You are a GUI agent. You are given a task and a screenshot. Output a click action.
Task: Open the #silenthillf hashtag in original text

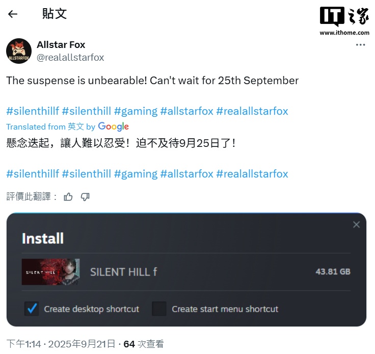(x=33, y=111)
